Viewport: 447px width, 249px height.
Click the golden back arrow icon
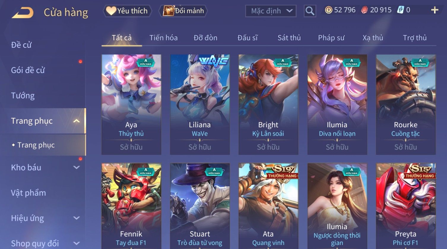pos(23,13)
